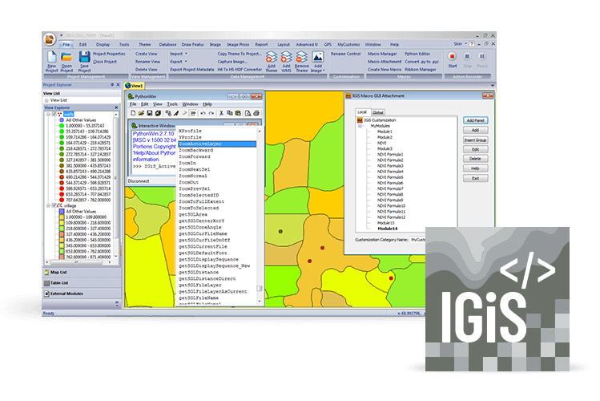Open the Import dropdown
The height and width of the screenshot is (401, 600).
click(179, 54)
